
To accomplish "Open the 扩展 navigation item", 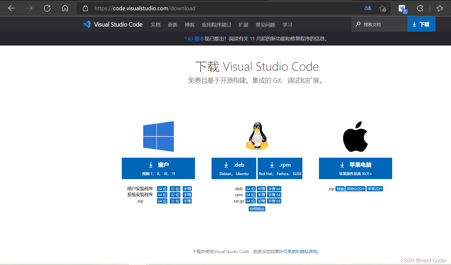I will 243,25.
